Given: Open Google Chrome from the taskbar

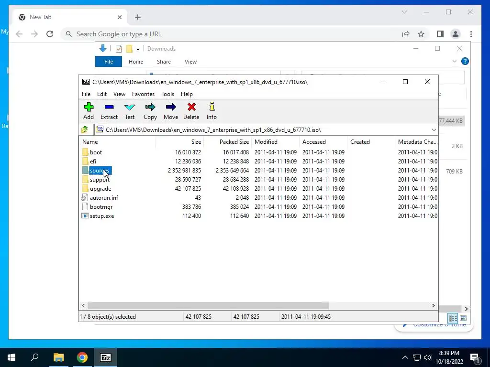Looking at the screenshot, I should tap(82, 357).
